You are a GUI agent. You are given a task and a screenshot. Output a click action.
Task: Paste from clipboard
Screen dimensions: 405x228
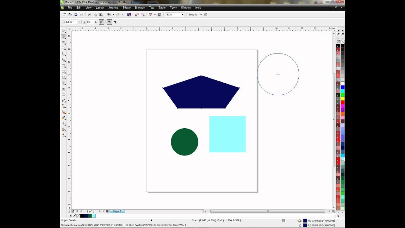click(101, 15)
